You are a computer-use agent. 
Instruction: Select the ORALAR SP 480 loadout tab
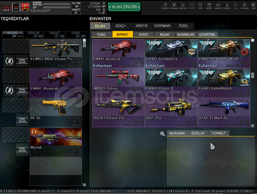click(x=34, y=34)
